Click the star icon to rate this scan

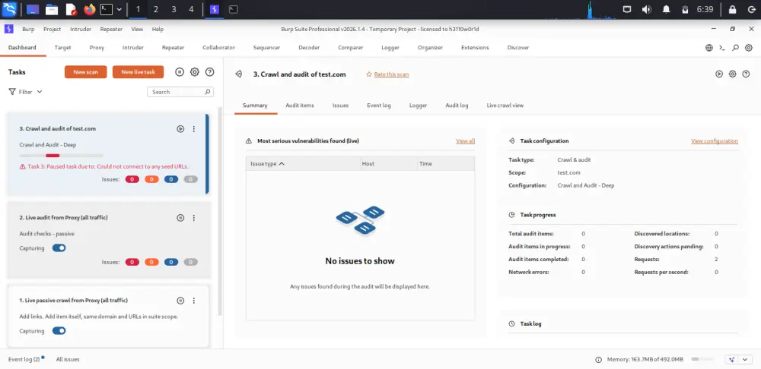click(x=369, y=74)
